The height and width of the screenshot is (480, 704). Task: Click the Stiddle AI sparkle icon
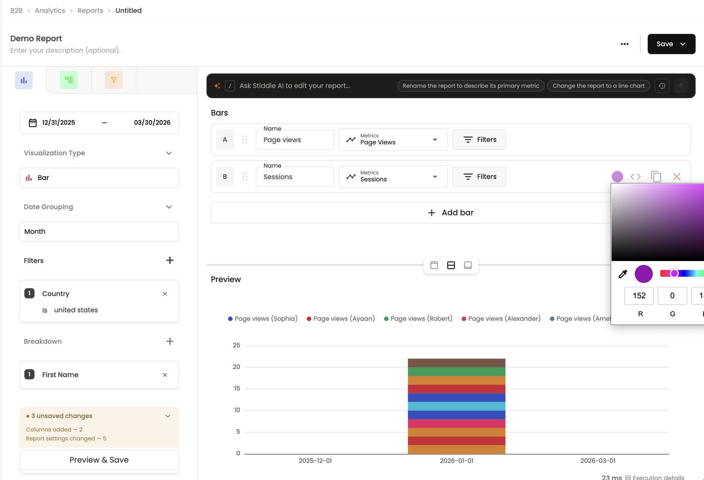tap(217, 86)
